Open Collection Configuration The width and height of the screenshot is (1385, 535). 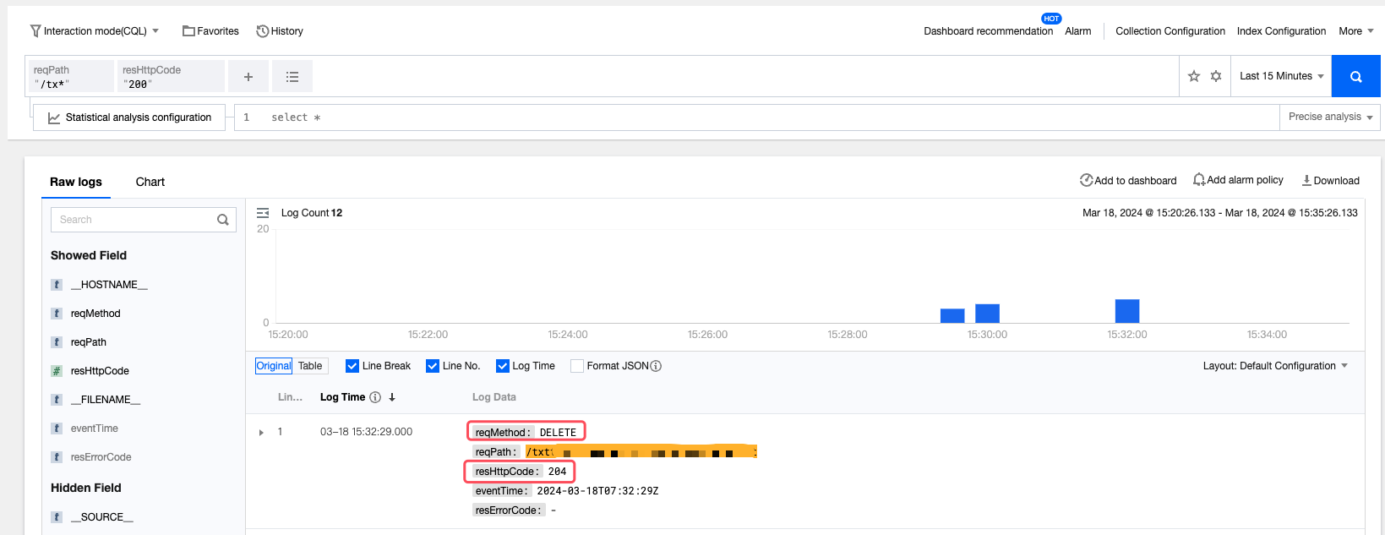point(1170,31)
